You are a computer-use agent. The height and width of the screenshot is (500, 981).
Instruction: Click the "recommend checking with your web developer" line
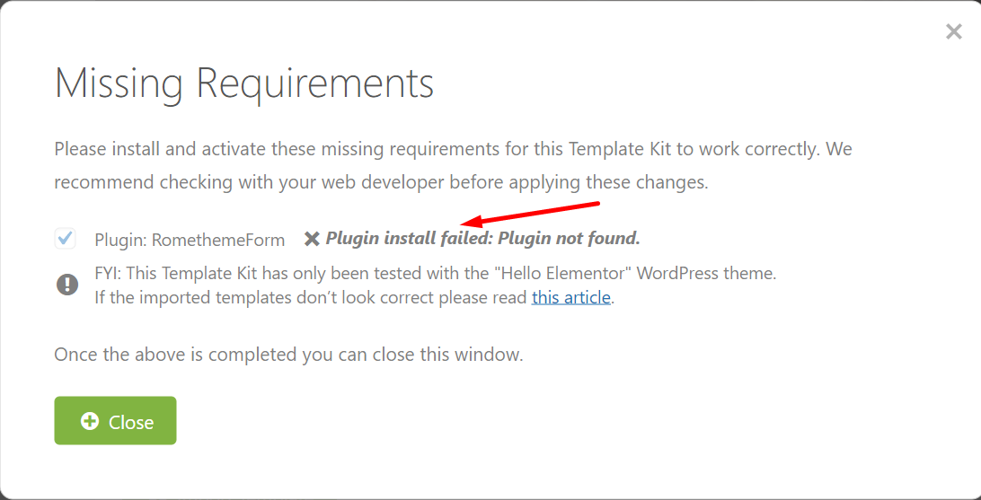pyautogui.click(x=381, y=183)
